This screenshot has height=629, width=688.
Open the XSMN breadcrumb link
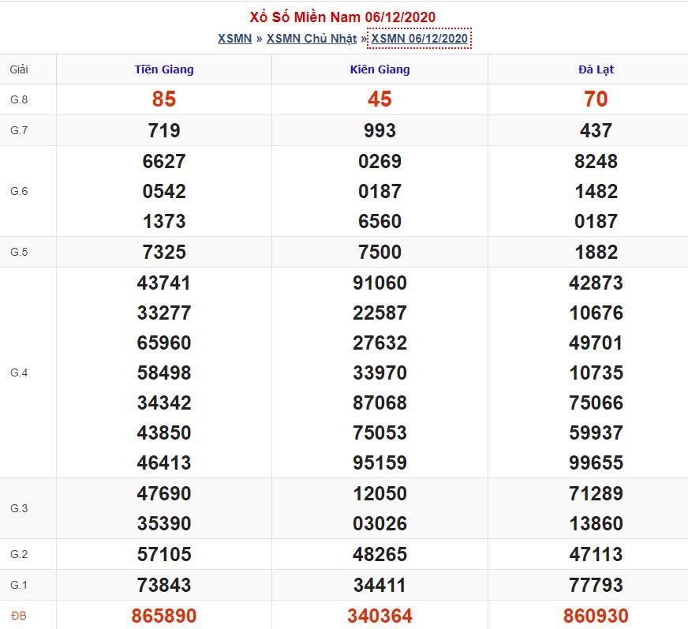click(x=235, y=39)
